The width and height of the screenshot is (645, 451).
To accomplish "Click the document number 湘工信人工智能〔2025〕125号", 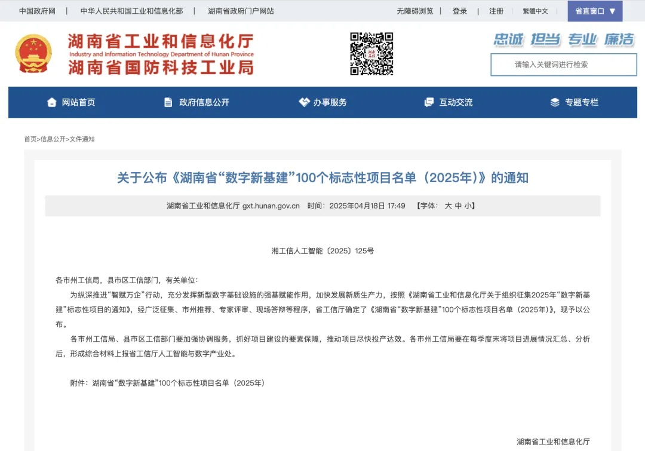I will coord(322,251).
